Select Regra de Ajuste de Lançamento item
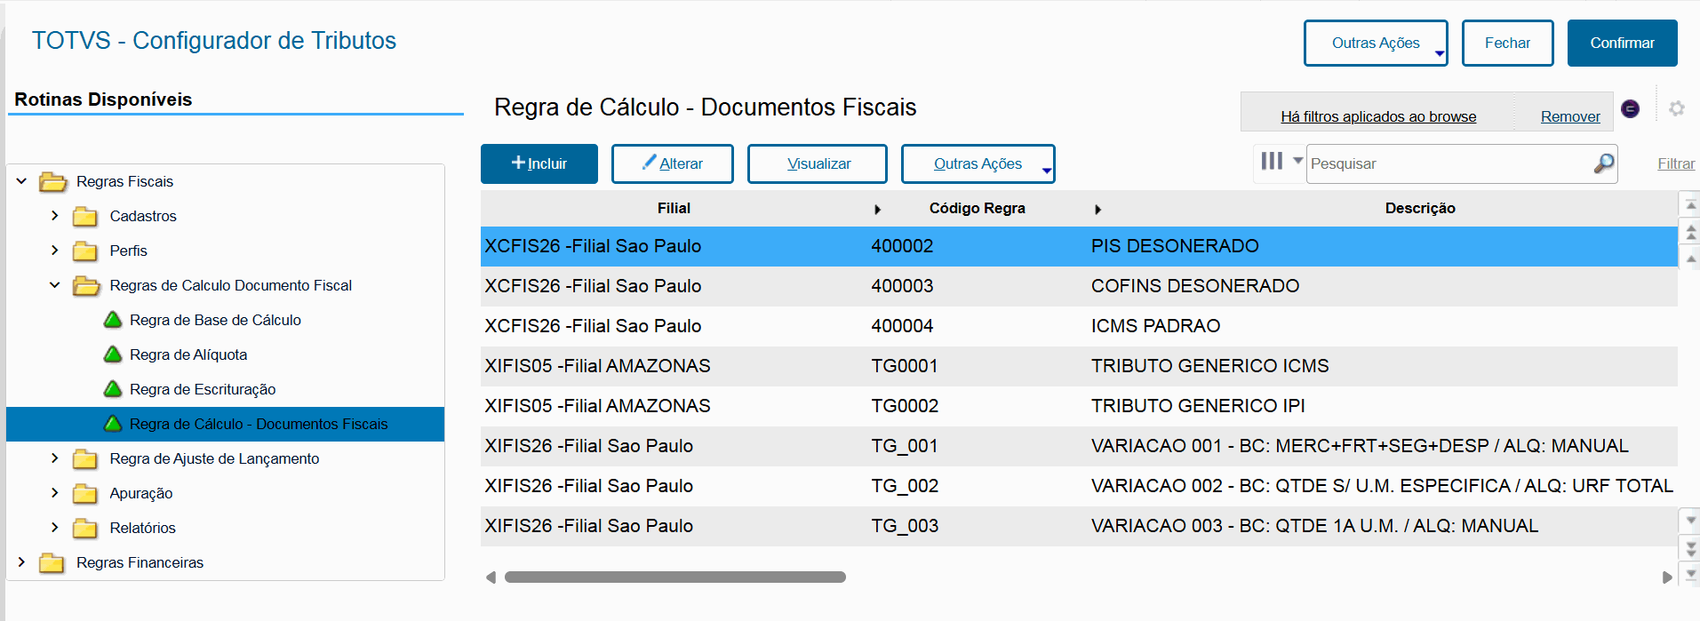Screen dimensions: 1700x621 [214, 458]
